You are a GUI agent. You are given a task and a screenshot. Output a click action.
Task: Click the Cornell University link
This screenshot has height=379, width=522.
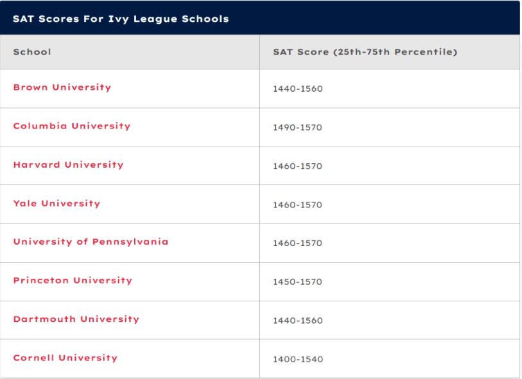click(65, 357)
